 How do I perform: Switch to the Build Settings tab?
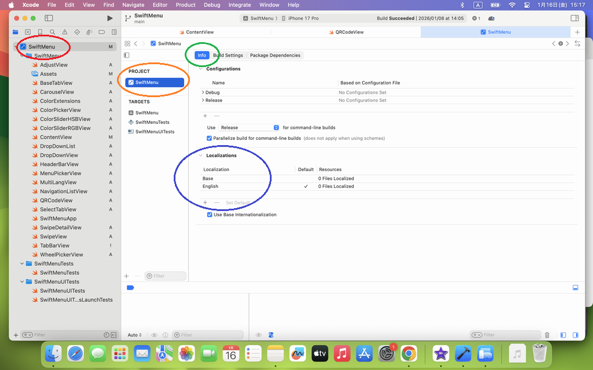[x=228, y=55]
